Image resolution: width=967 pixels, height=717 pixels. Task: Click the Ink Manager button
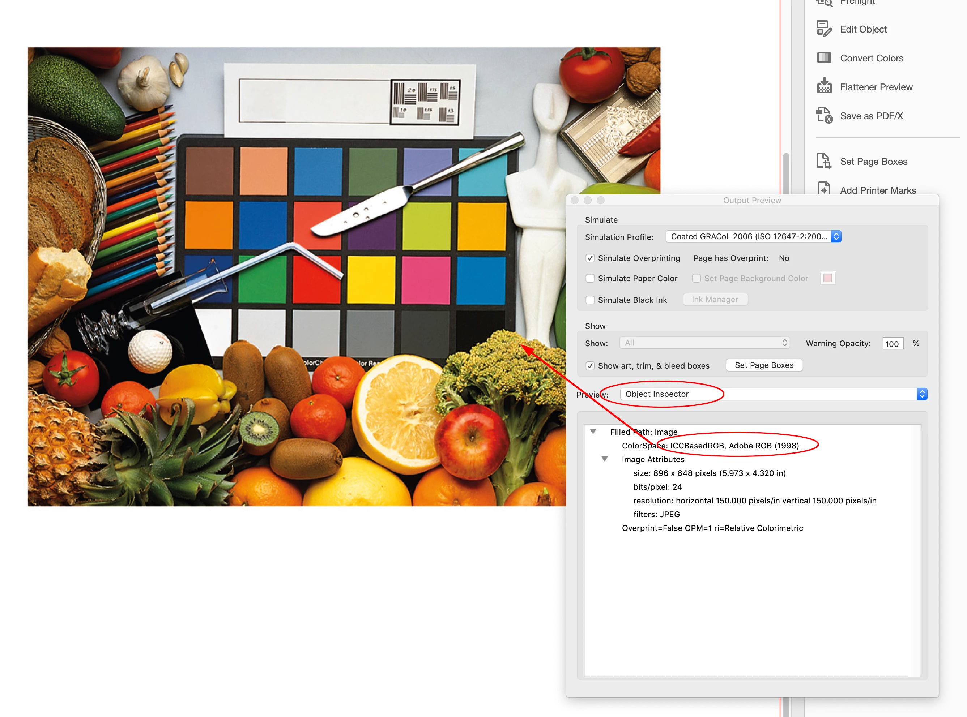point(715,300)
